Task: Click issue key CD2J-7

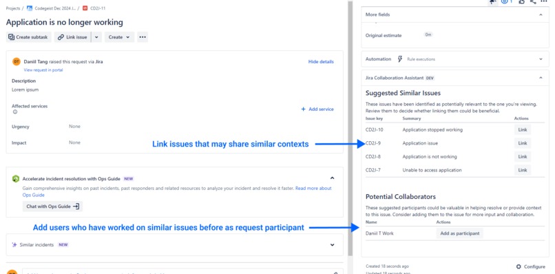Action: pos(373,170)
